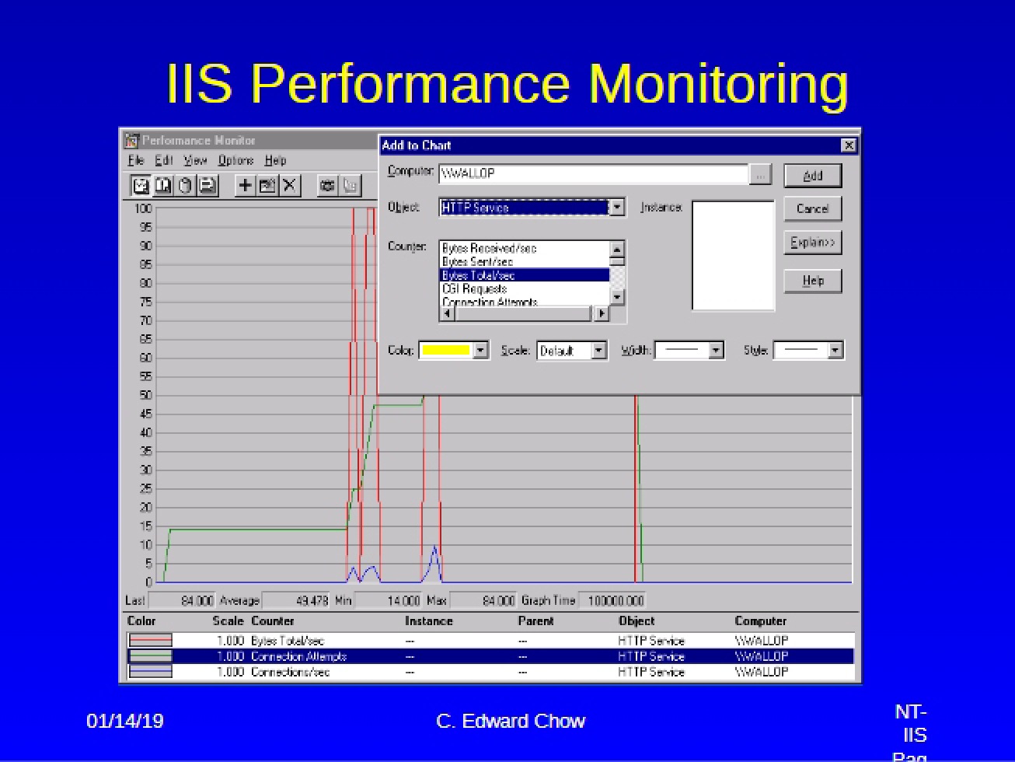Open the Options menu
Viewport: 1015px width, 762px height.
click(235, 160)
